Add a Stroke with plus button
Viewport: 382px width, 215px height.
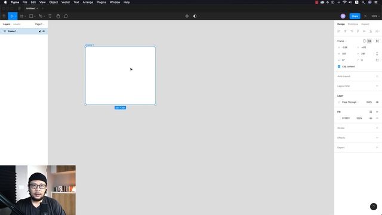click(377, 128)
